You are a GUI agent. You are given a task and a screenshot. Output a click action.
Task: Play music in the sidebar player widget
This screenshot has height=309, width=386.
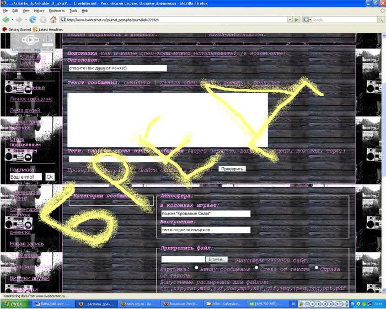click(x=30, y=40)
